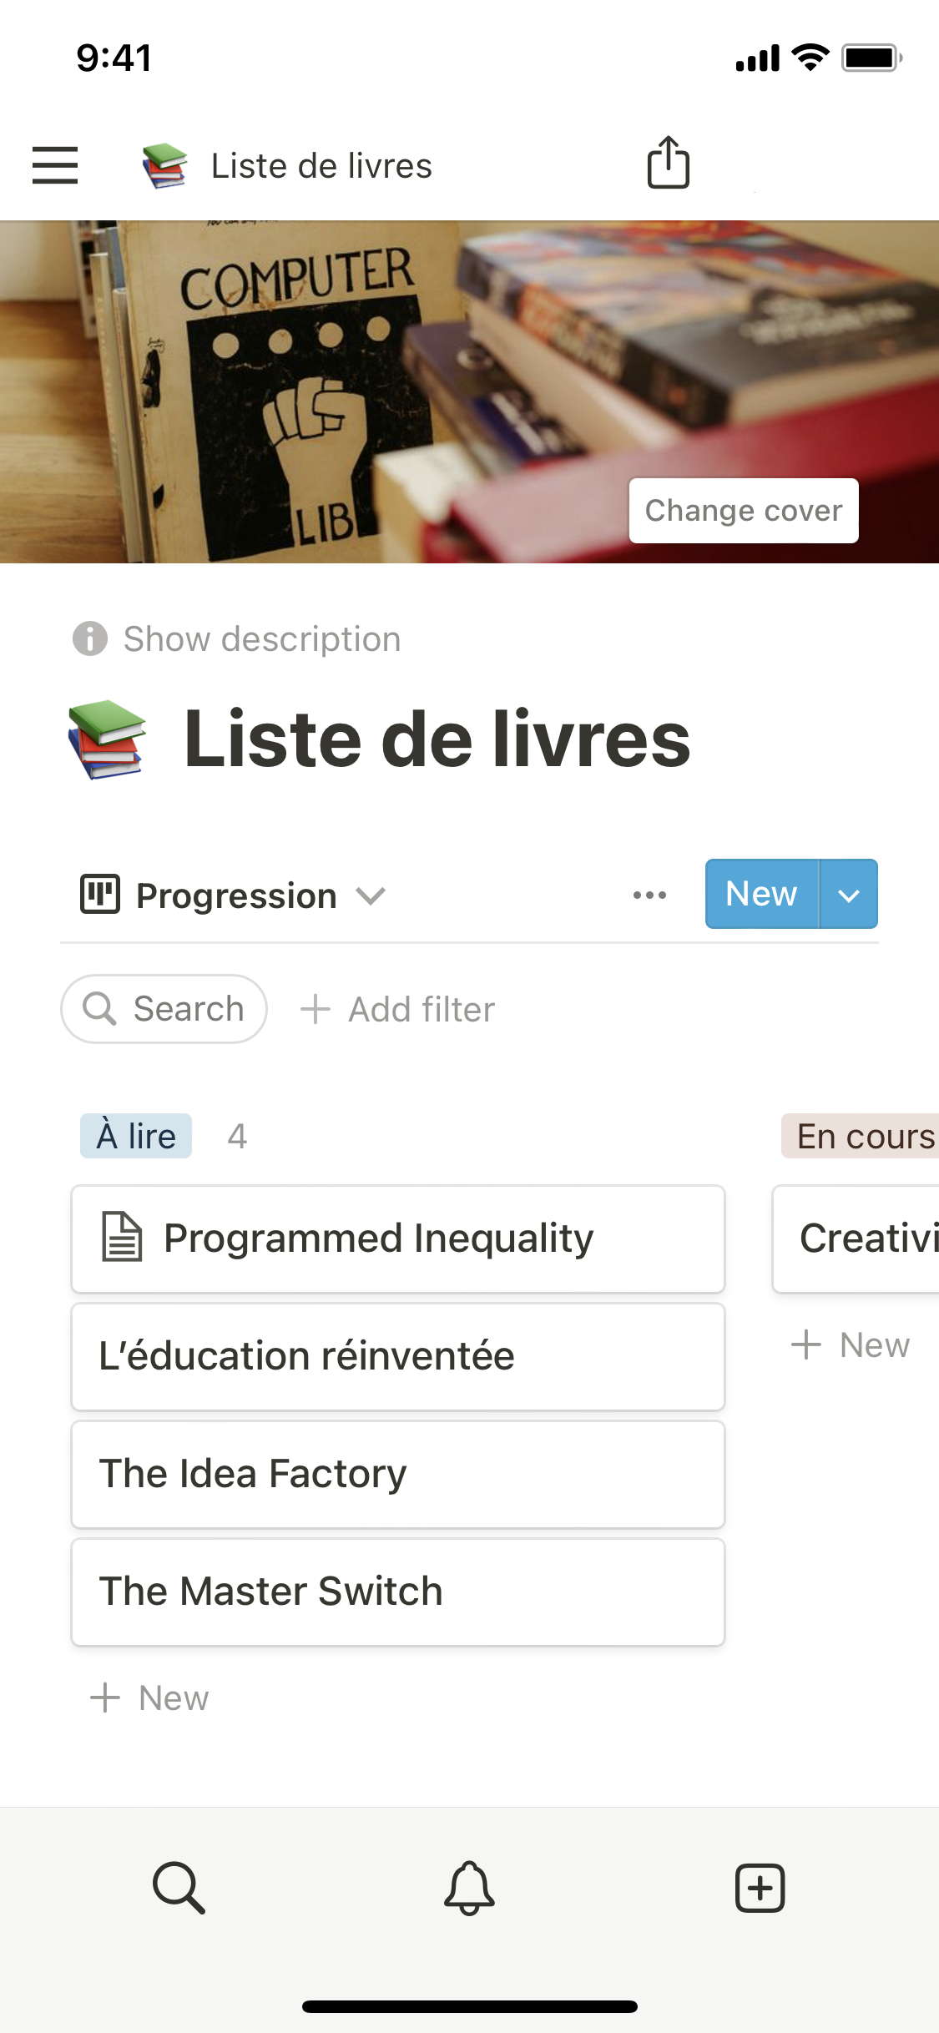The height and width of the screenshot is (2033, 939).
Task: Open the L'éducation réinventée card
Action: coord(398,1357)
